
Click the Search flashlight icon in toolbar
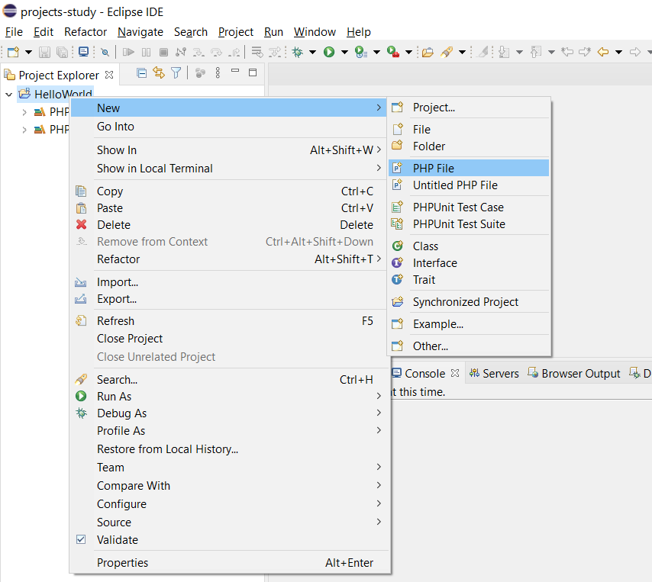point(447,52)
